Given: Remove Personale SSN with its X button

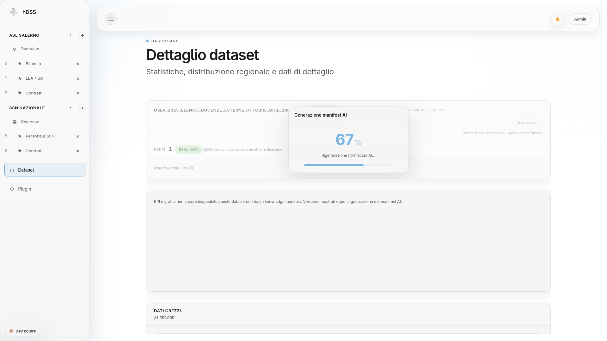Looking at the screenshot, I should 78,137.
